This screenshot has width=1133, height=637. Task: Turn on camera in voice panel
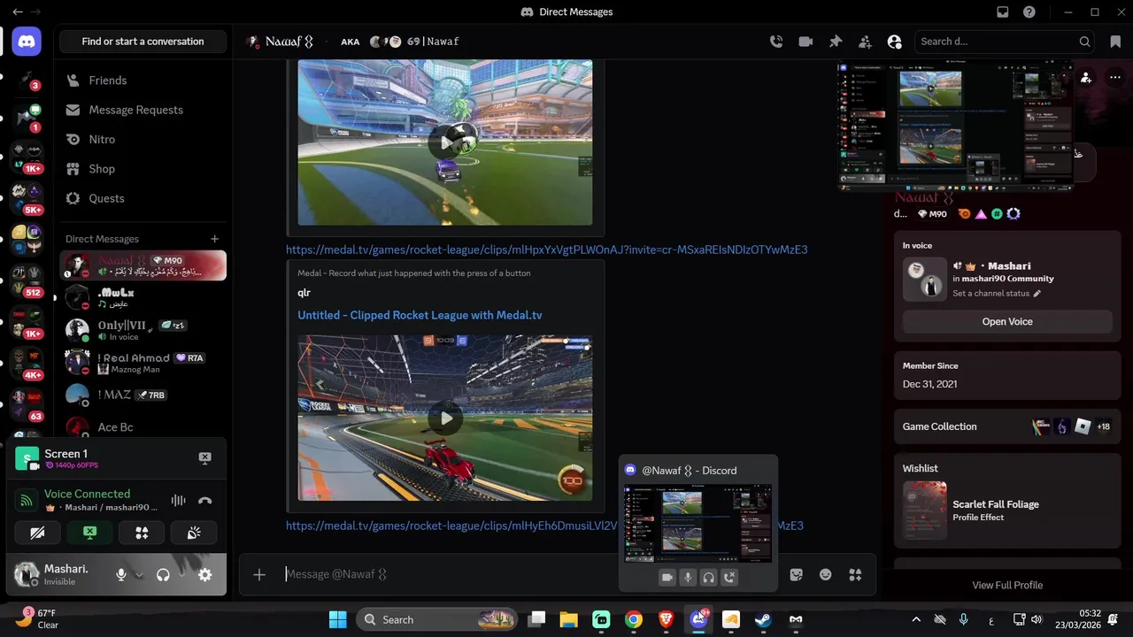(x=37, y=533)
